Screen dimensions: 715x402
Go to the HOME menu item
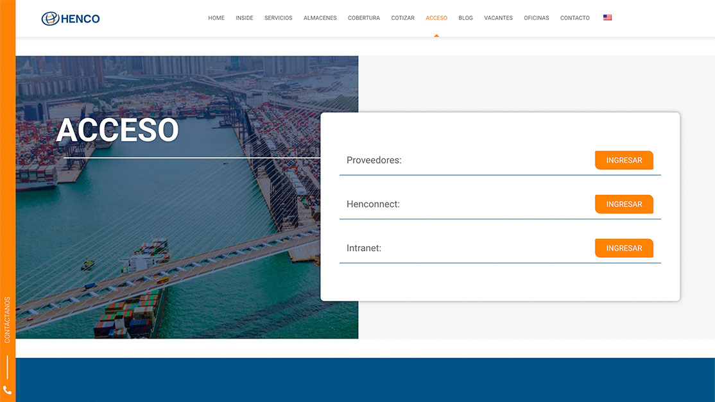pos(216,17)
